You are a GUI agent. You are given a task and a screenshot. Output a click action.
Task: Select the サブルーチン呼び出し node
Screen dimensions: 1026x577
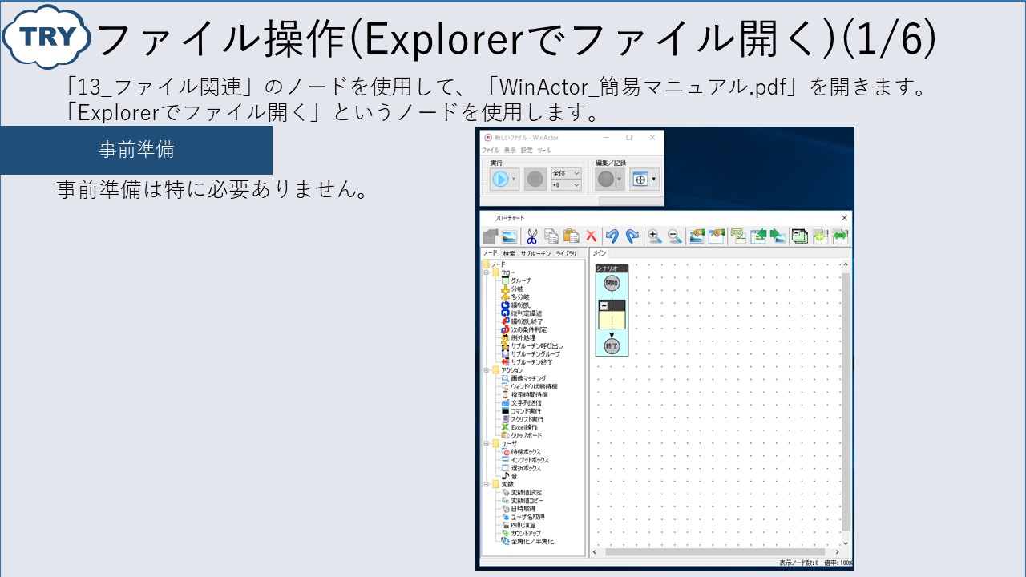coord(536,346)
